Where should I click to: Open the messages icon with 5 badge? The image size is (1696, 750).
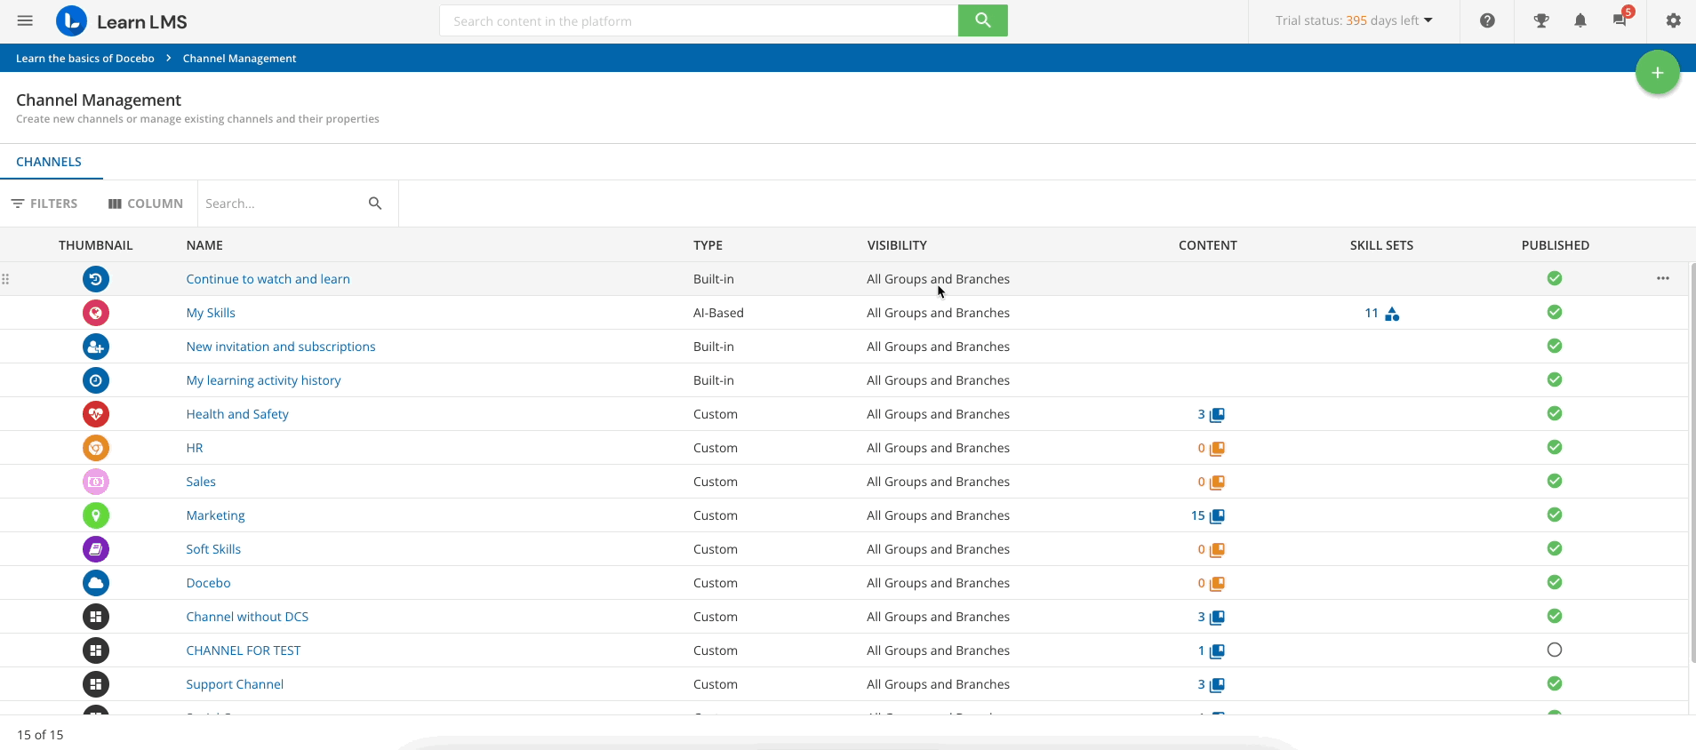1621,19
